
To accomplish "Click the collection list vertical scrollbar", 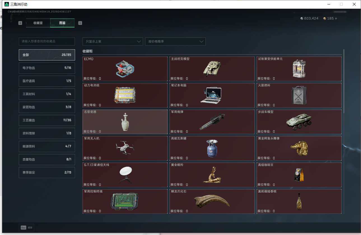I will click(343, 81).
